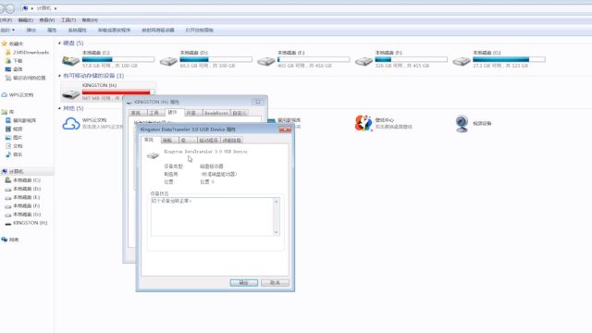Open the organize dropdown in the toolbar
Viewport: 592px width, 333px height.
[x=6, y=31]
